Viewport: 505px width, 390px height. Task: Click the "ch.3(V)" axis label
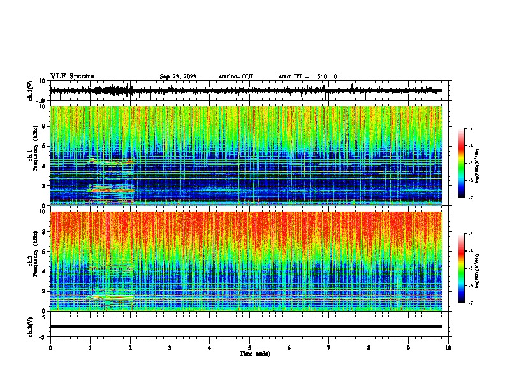[x=31, y=327]
